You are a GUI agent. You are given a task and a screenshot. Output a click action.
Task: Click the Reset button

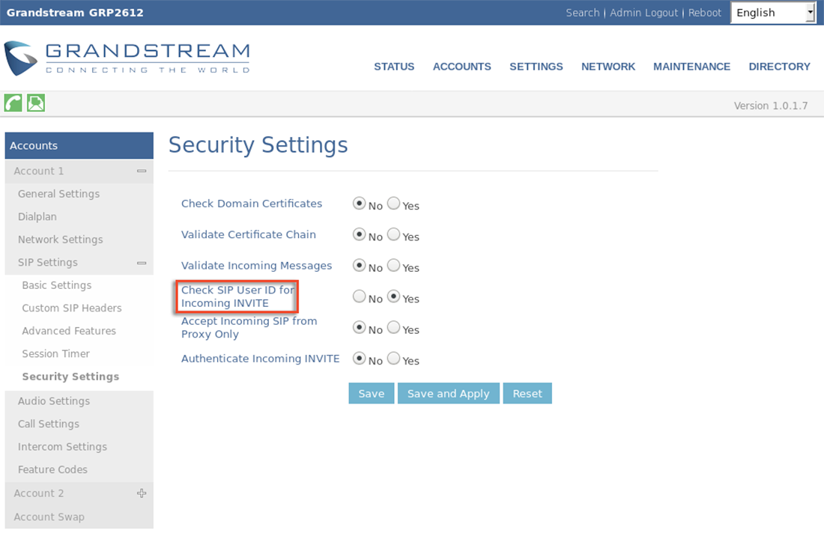coord(527,393)
